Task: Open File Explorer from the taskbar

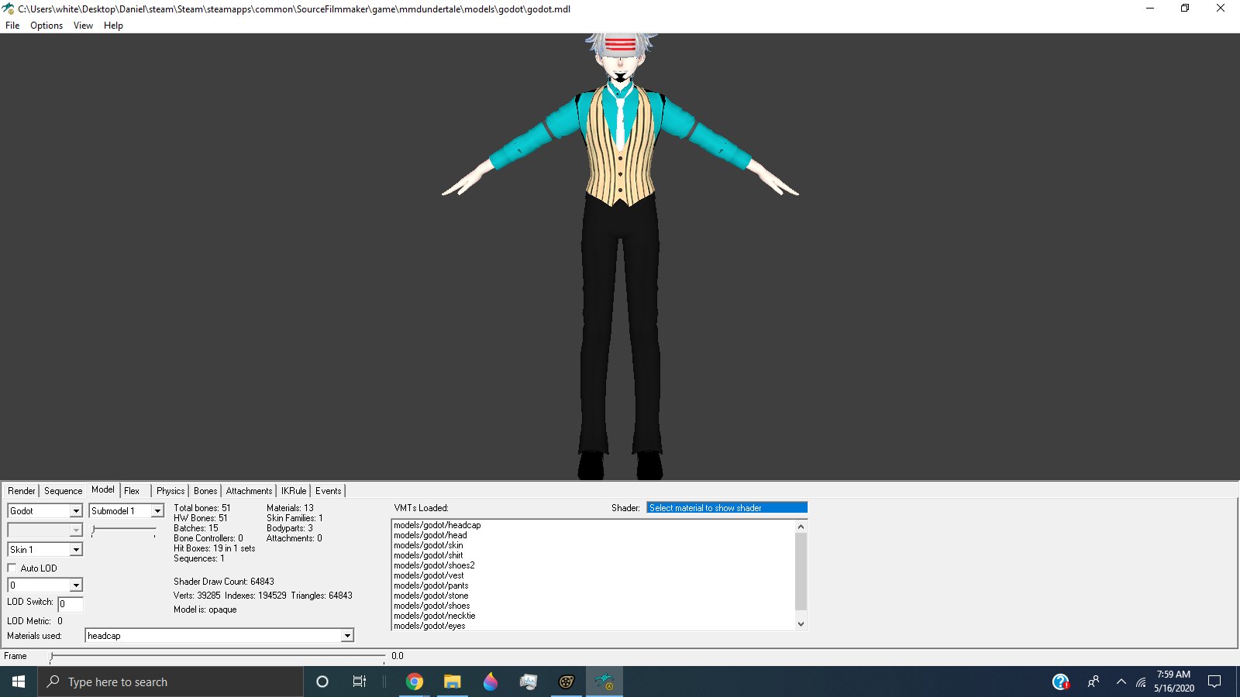Action: point(453,682)
